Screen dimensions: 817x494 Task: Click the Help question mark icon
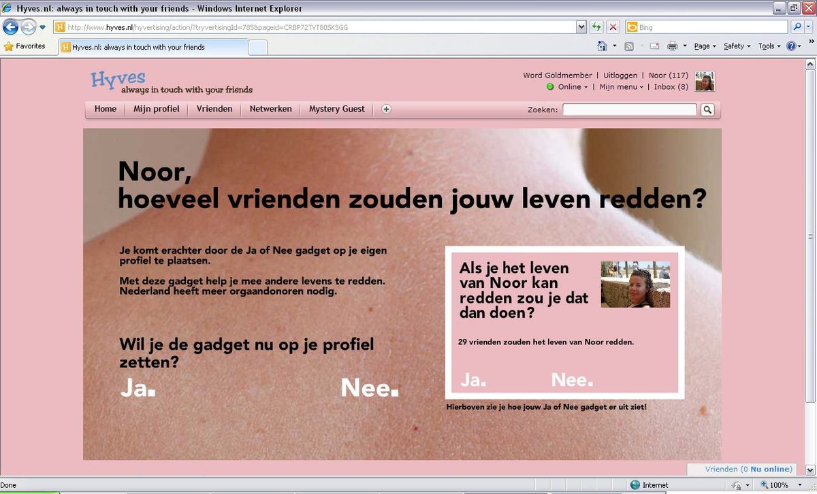tap(791, 46)
